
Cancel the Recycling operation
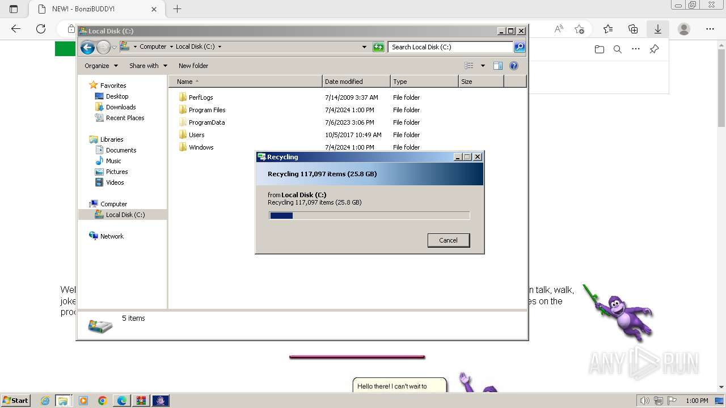point(448,240)
